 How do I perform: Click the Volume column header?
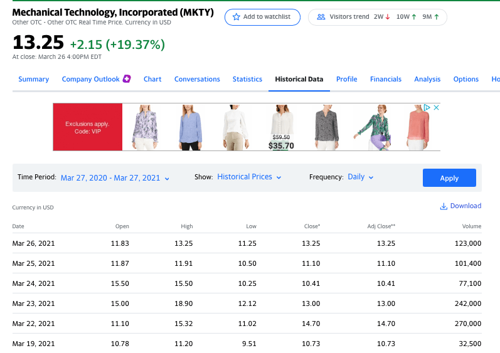coord(472,226)
